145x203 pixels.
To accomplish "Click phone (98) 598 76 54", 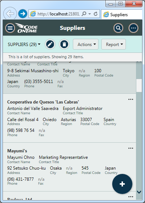I will coord(21,130).
